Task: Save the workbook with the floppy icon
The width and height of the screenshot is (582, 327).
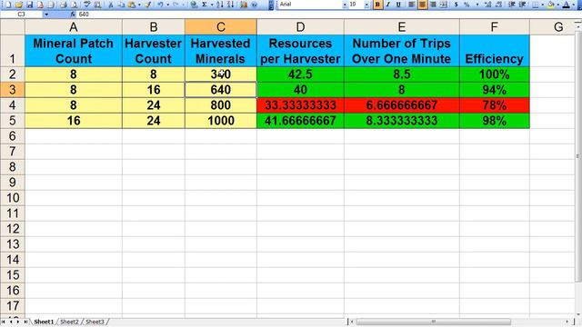Action: point(29,5)
